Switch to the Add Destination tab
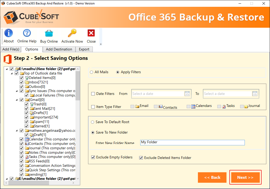 (x=59, y=49)
